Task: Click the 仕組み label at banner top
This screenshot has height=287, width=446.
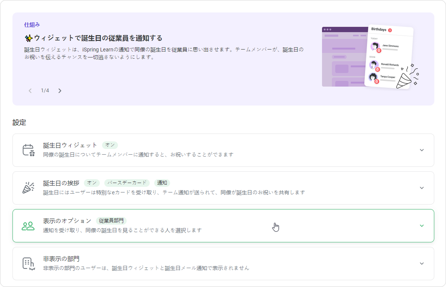Action: (x=32, y=25)
